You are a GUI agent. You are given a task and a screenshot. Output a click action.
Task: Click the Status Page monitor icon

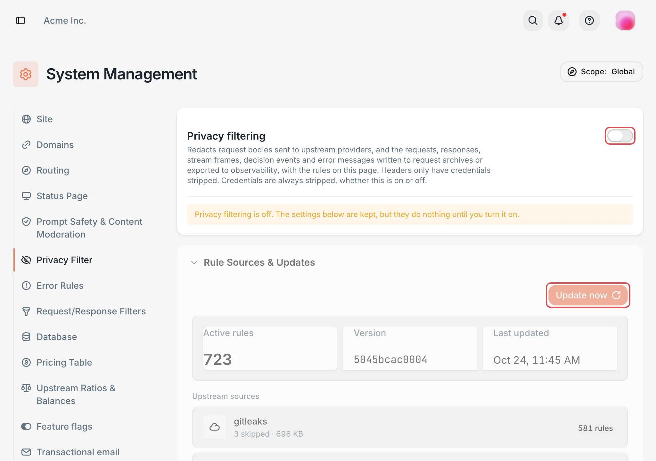click(x=26, y=196)
